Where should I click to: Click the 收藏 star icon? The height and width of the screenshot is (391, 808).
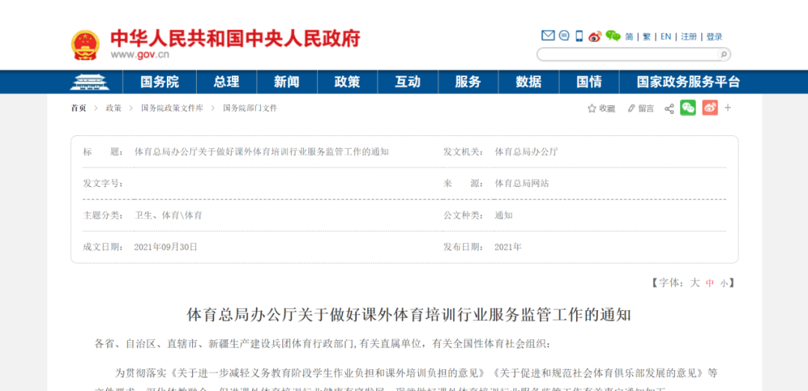pos(592,108)
